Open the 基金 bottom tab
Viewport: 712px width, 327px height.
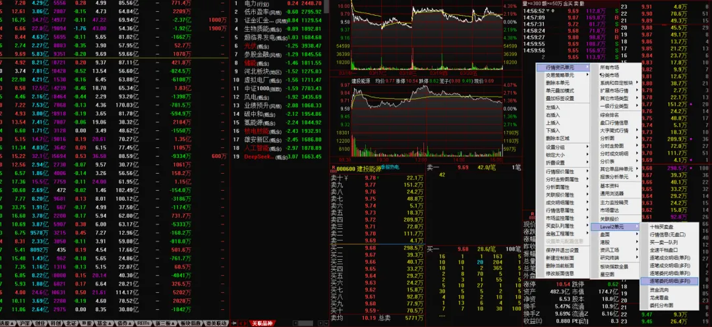(104, 323)
